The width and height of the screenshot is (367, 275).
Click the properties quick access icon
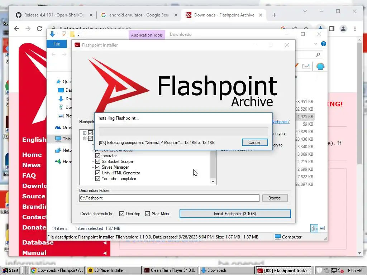[x=64, y=35]
